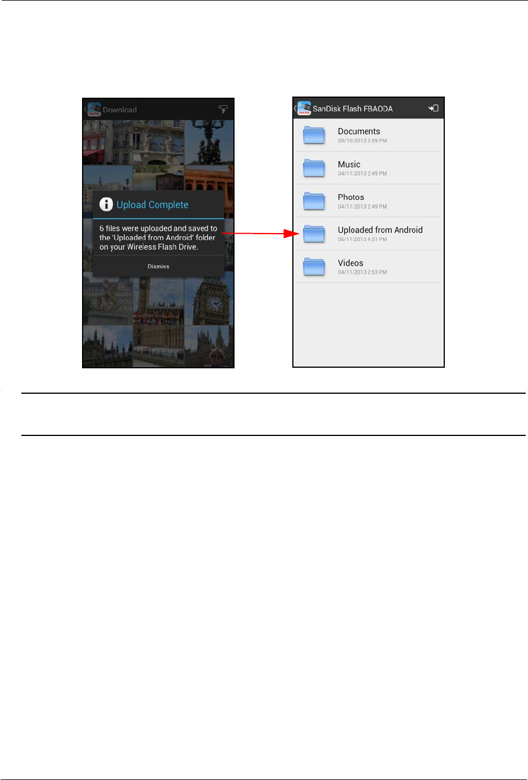528x780 pixels.
Task: Tap the upload icon in Download header
Action: tap(222, 109)
